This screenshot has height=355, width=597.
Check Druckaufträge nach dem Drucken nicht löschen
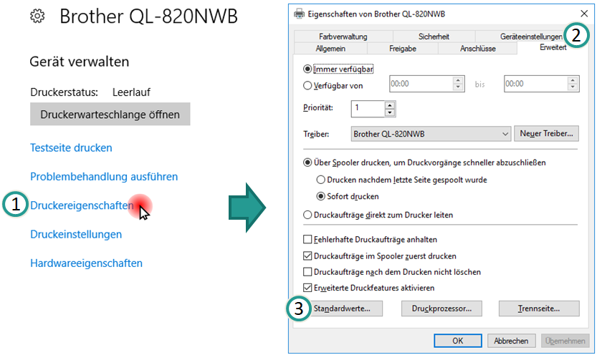click(x=307, y=272)
